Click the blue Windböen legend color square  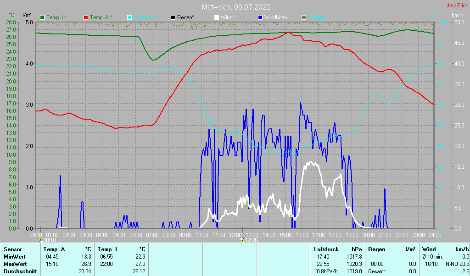tap(260, 18)
